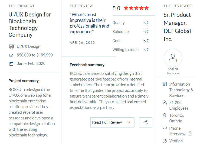Image resolution: width=200 pixels, height=144 pixels.
Task: Click the Verified checkmark icon
Action: tap(165, 141)
